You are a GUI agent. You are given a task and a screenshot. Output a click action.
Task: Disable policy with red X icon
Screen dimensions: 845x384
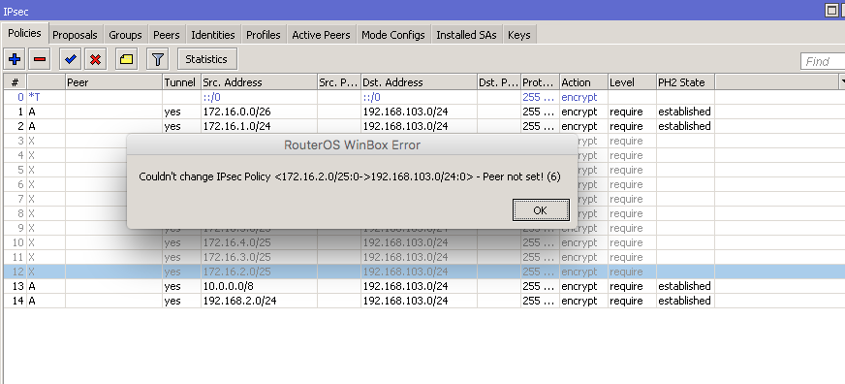pyautogui.click(x=95, y=59)
